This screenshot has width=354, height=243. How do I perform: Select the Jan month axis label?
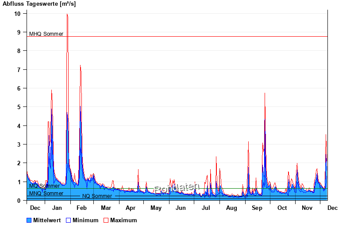(57, 208)
